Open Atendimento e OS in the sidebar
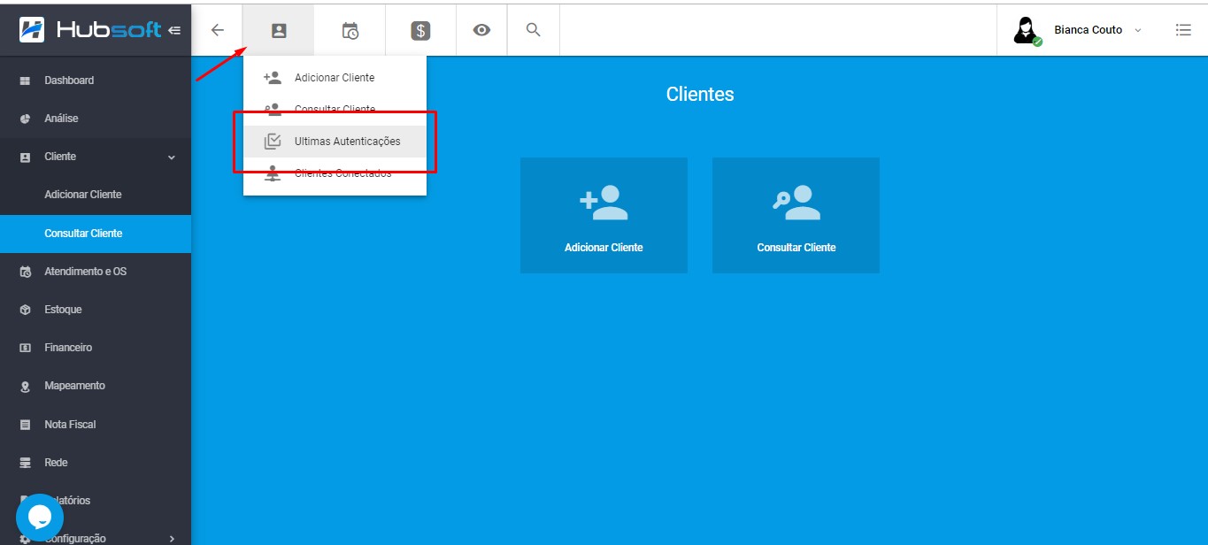The height and width of the screenshot is (545, 1208). click(x=96, y=272)
